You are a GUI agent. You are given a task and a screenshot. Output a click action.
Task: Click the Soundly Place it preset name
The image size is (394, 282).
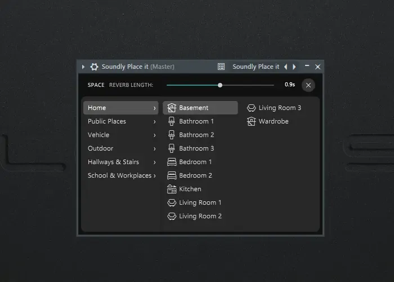tap(256, 67)
